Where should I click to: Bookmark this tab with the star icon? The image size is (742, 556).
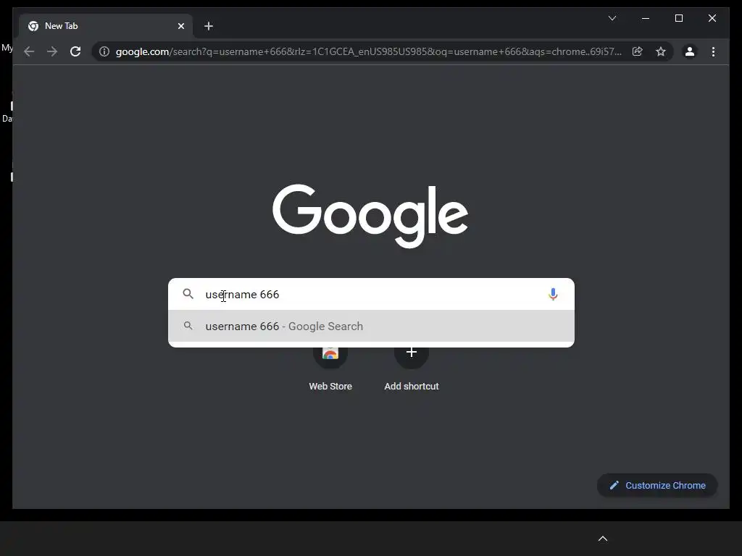pos(661,51)
